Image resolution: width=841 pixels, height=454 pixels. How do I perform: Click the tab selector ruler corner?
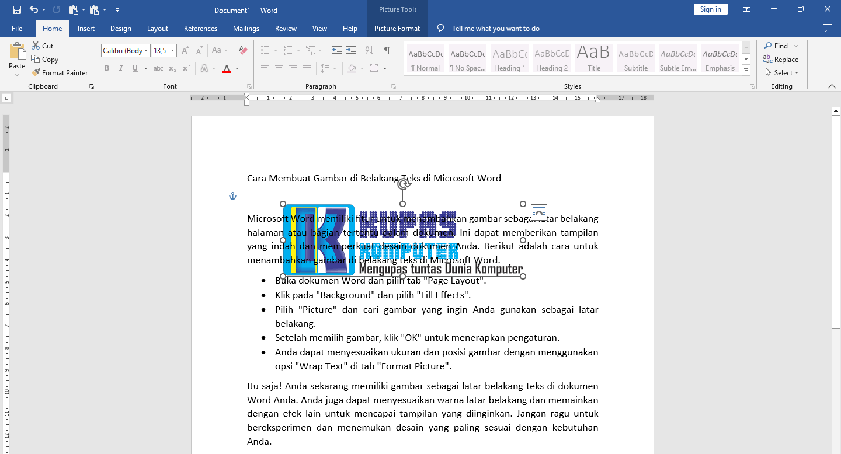[x=6, y=98]
